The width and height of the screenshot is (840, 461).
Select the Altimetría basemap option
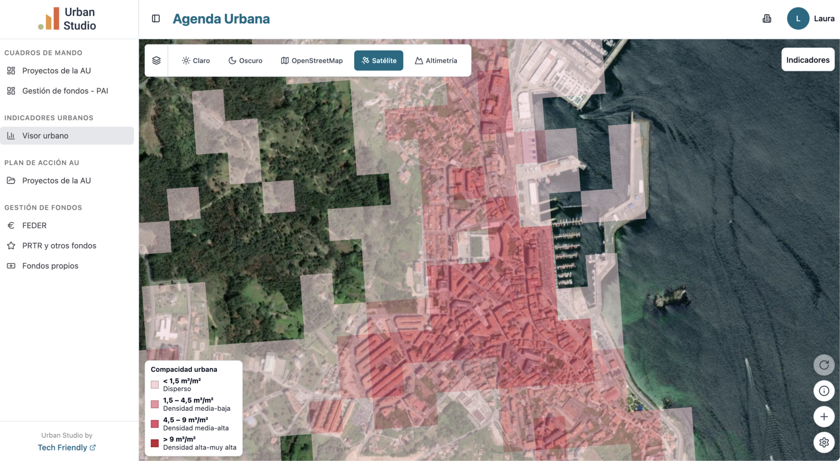(x=436, y=61)
